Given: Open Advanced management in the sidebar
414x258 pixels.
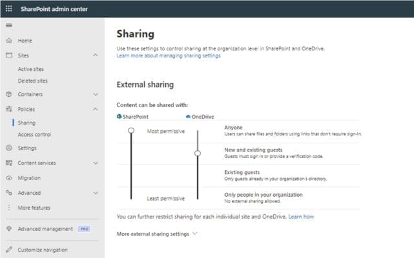Looking at the screenshot, I should [45, 229].
